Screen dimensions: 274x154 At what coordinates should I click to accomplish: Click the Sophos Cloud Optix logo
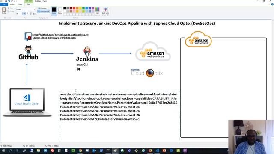[147, 73]
